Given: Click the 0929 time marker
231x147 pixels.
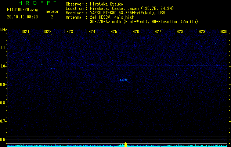Looking at the screenshot, I should tap(201, 31).
